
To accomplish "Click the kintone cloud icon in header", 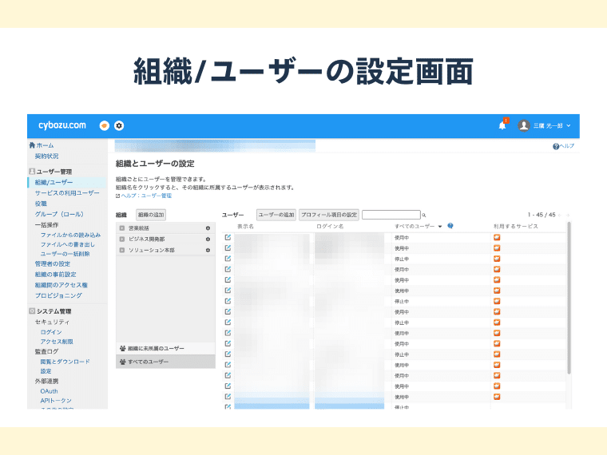I will coord(104,125).
